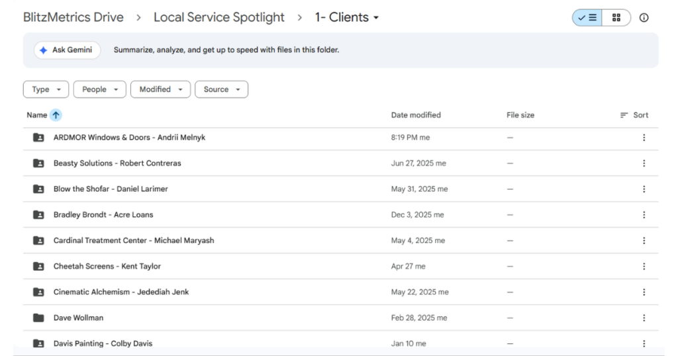This screenshot has height=356, width=678.
Task: Open the People filter dropdown
Action: click(99, 89)
